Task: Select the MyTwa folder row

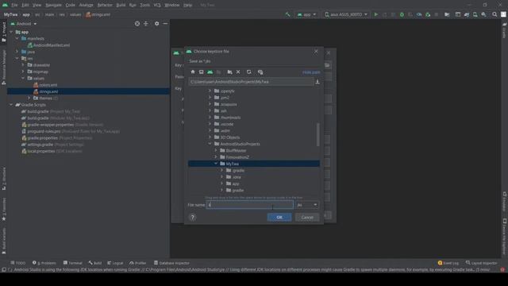Action: [254, 164]
